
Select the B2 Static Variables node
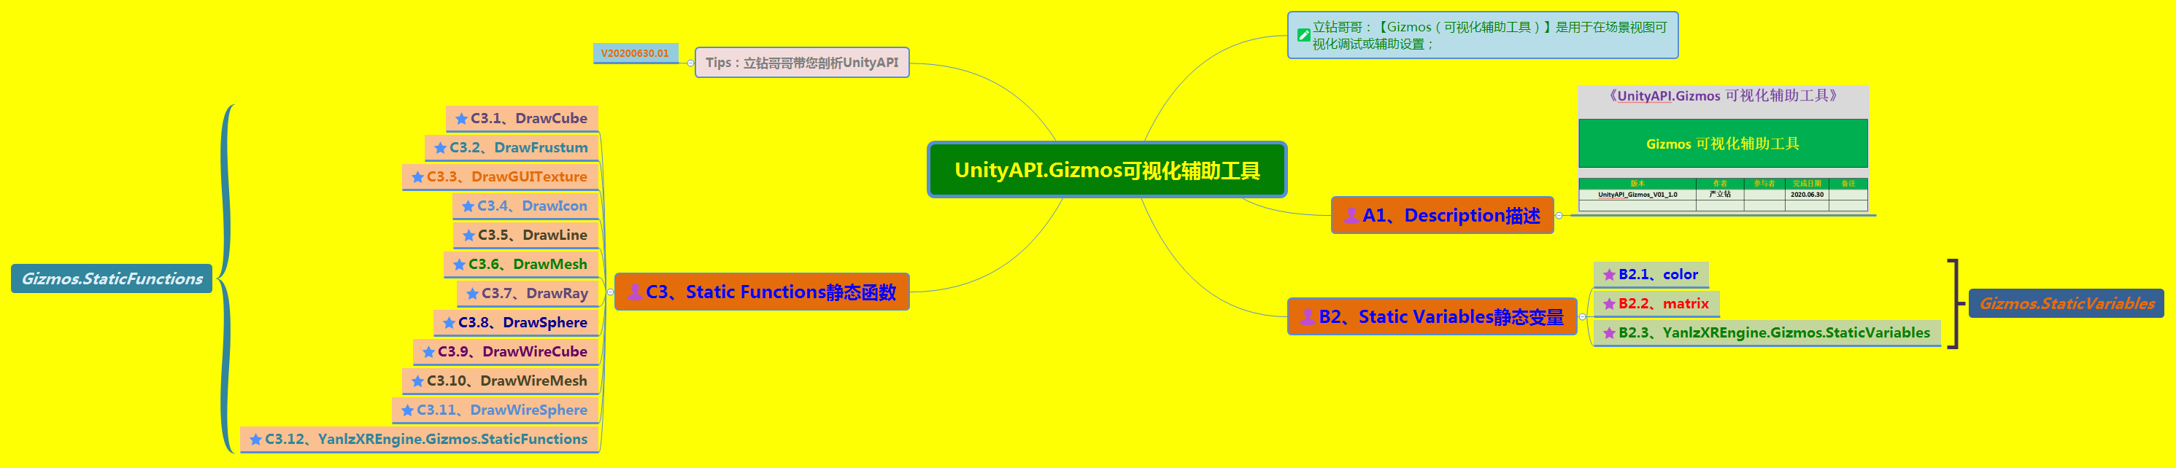point(1432,316)
